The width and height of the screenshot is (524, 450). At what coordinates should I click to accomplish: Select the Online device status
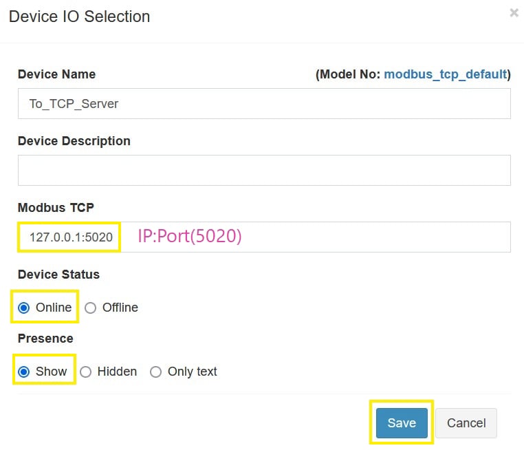click(x=24, y=308)
